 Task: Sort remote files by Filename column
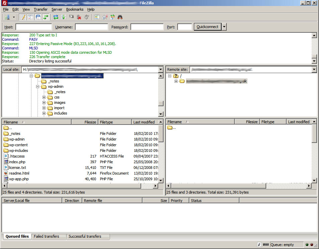[x=200, y=122]
